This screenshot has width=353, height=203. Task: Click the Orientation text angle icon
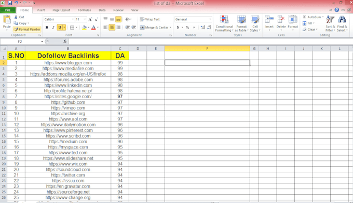tap(128, 19)
